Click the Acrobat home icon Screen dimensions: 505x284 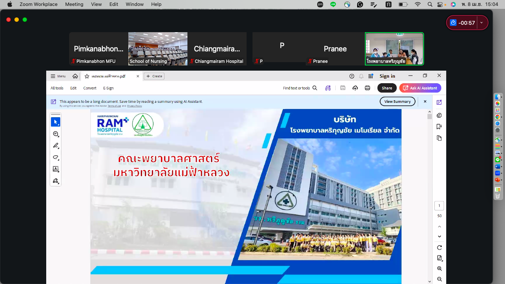click(x=75, y=76)
